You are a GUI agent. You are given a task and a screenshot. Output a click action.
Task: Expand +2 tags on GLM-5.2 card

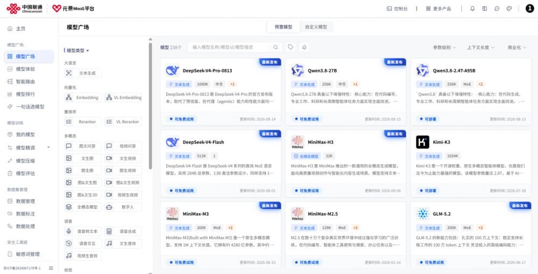click(x=480, y=228)
